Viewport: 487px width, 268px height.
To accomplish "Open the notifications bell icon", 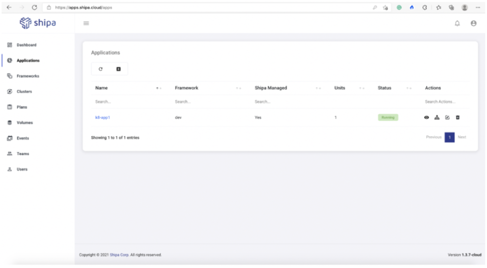I will [x=457, y=23].
